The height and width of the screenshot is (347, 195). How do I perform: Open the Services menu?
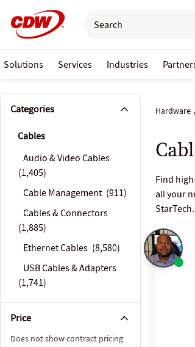point(75,65)
